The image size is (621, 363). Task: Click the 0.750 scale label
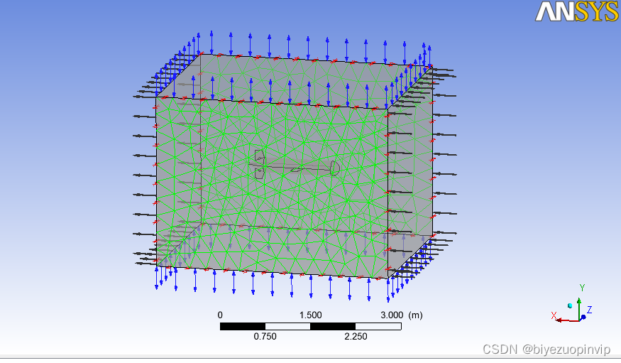point(265,337)
